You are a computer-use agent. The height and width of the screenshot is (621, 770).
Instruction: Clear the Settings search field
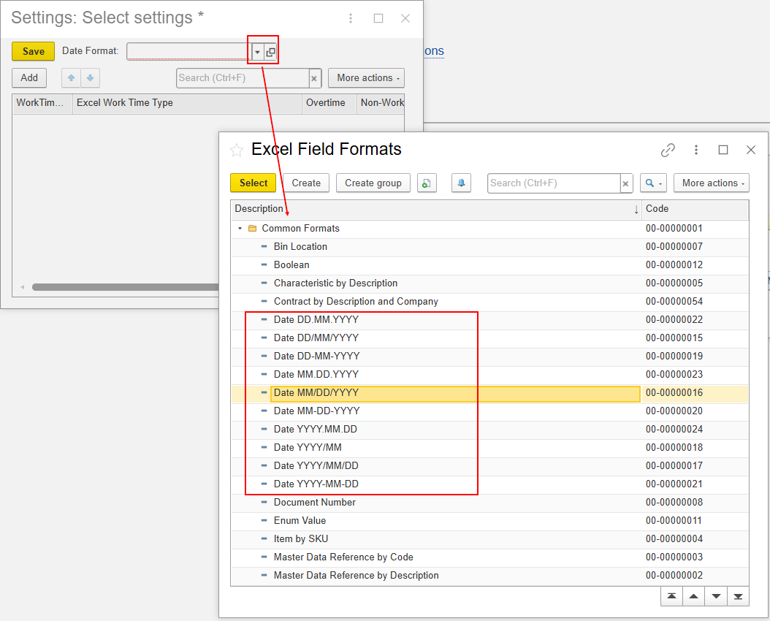point(315,78)
